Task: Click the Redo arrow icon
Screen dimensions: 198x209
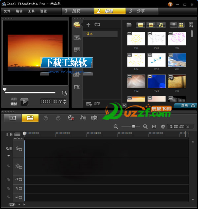Action: point(58,118)
